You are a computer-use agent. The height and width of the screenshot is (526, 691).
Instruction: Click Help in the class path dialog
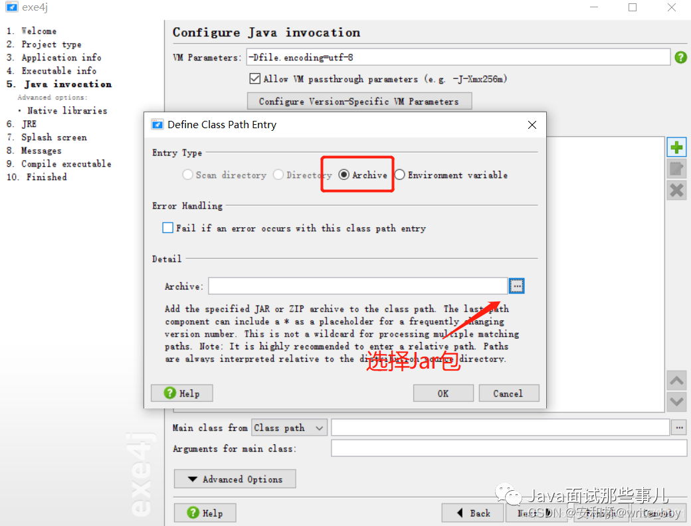tap(182, 393)
